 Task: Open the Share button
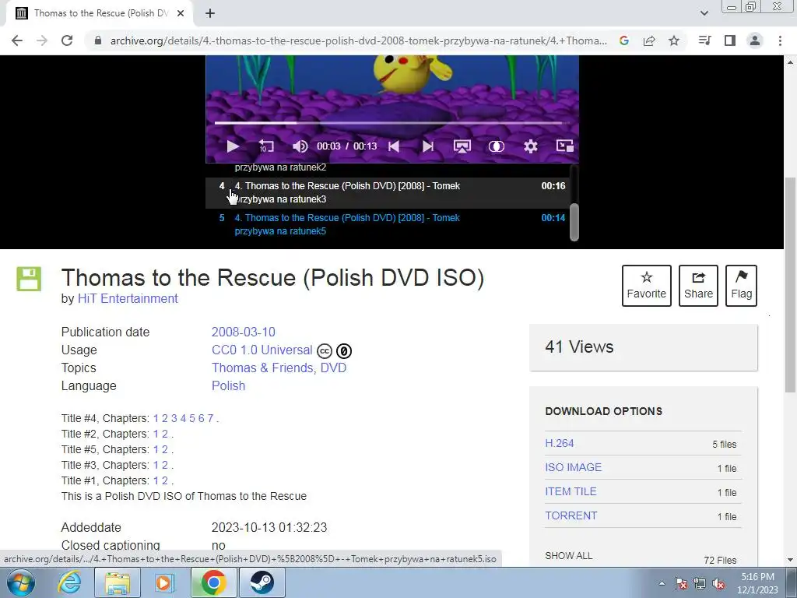coord(698,286)
